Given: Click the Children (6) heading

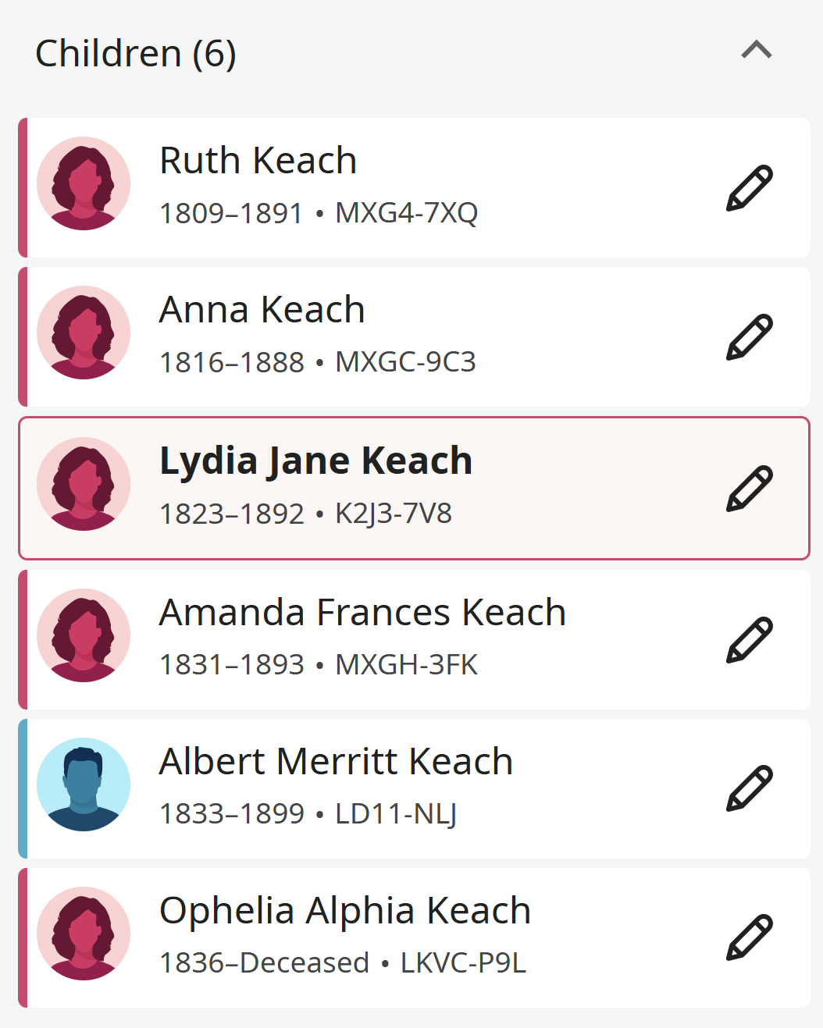Looking at the screenshot, I should (136, 54).
